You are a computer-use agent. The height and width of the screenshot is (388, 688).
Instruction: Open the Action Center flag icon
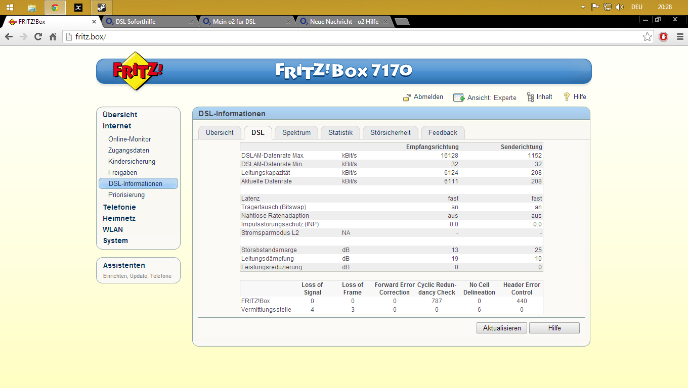click(x=595, y=7)
